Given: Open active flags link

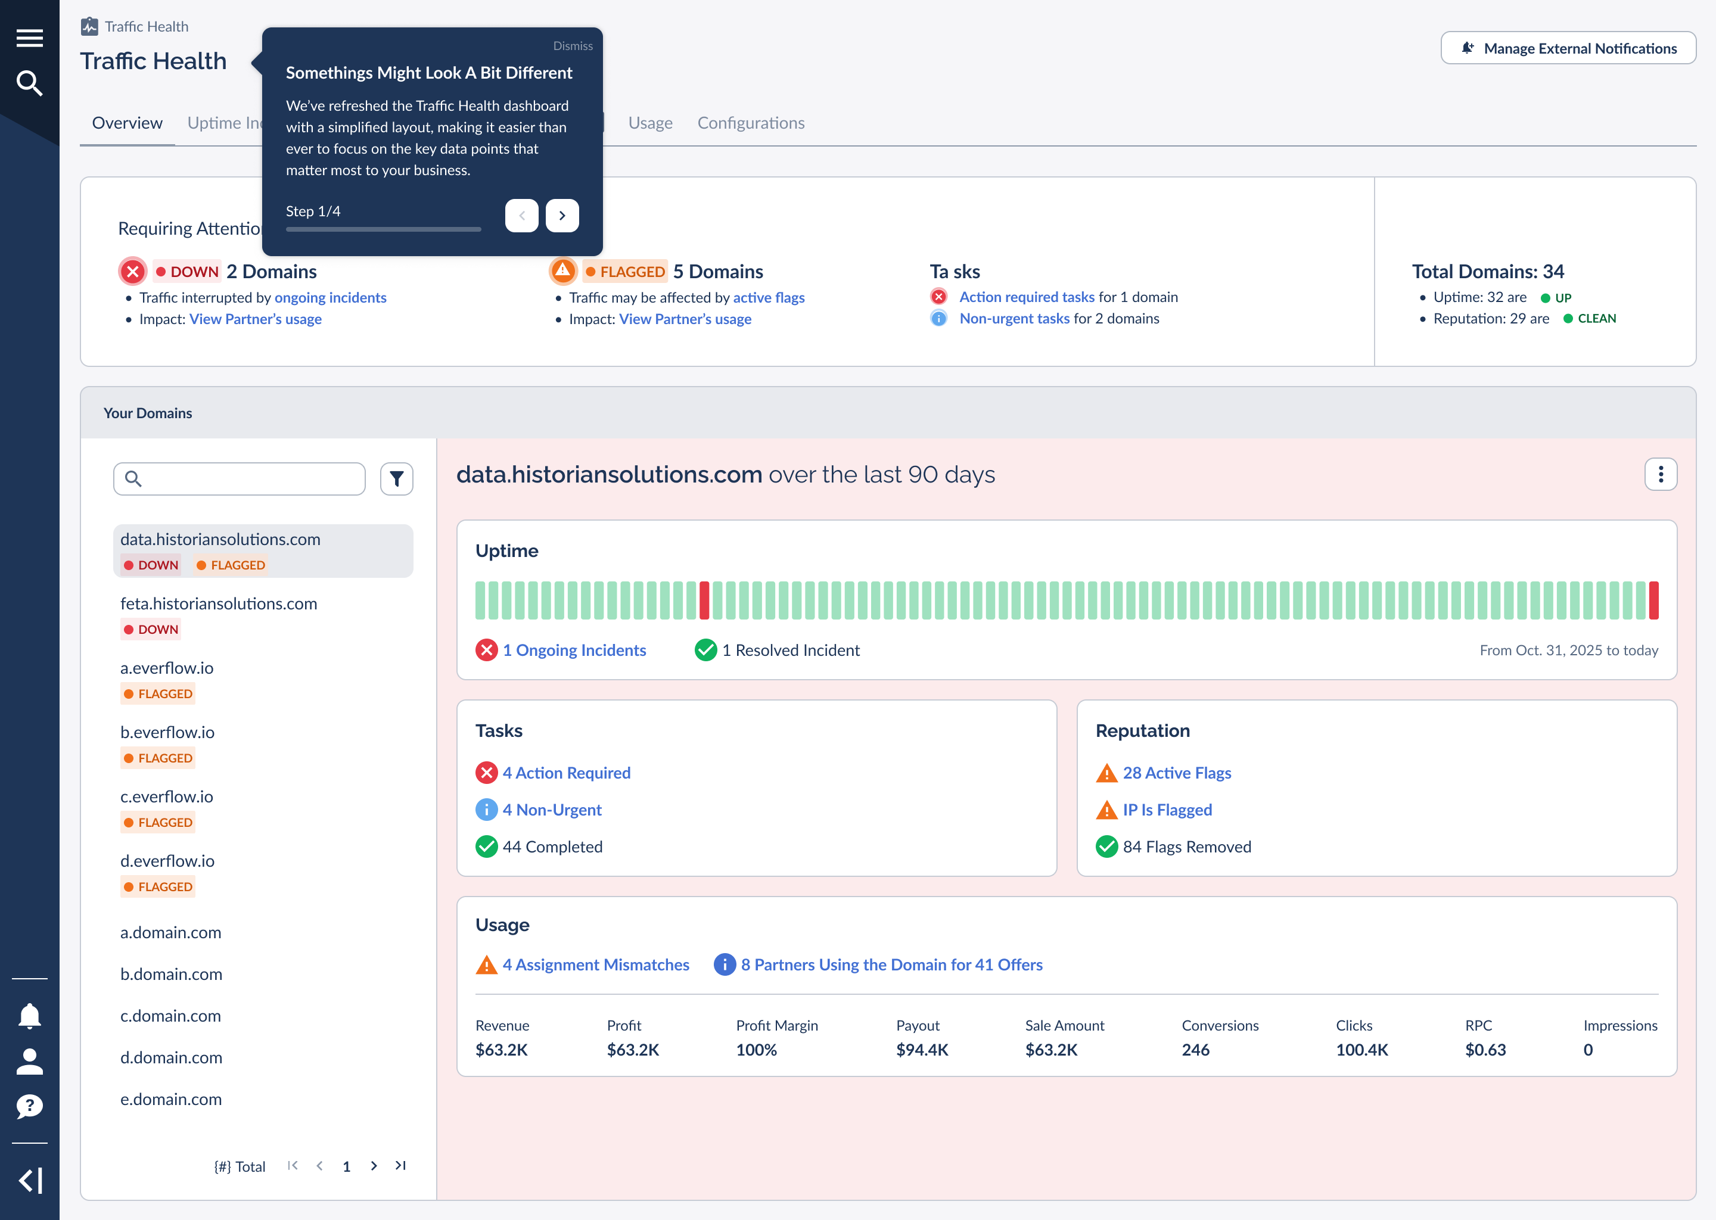Looking at the screenshot, I should tap(769, 297).
